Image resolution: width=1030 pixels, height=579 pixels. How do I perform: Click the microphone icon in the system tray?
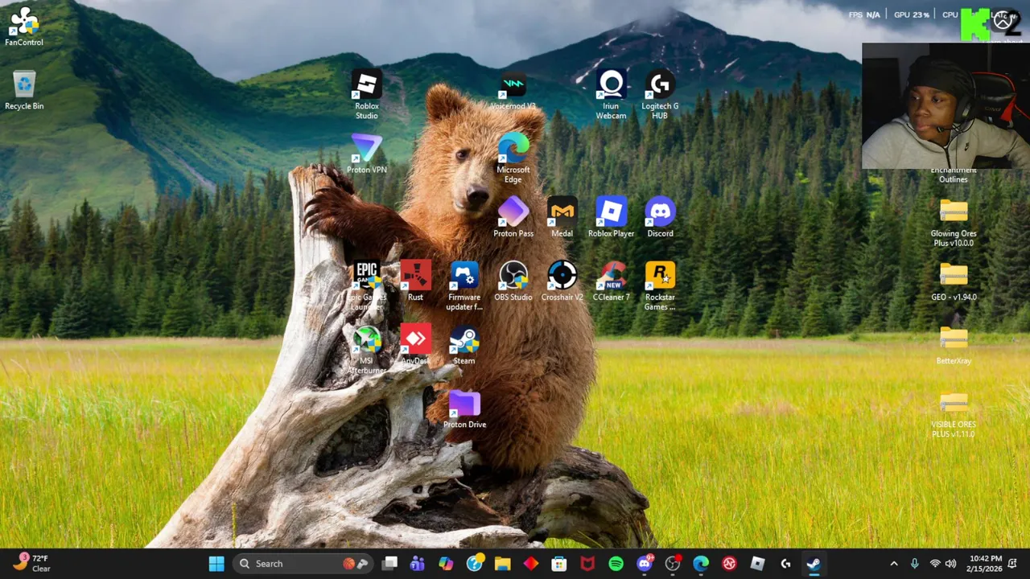914,564
